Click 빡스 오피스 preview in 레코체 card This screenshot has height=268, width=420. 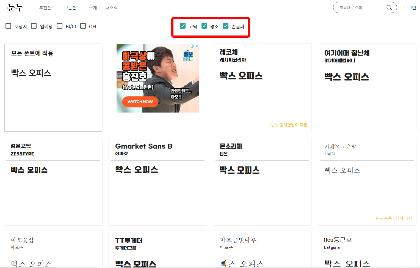(241, 76)
